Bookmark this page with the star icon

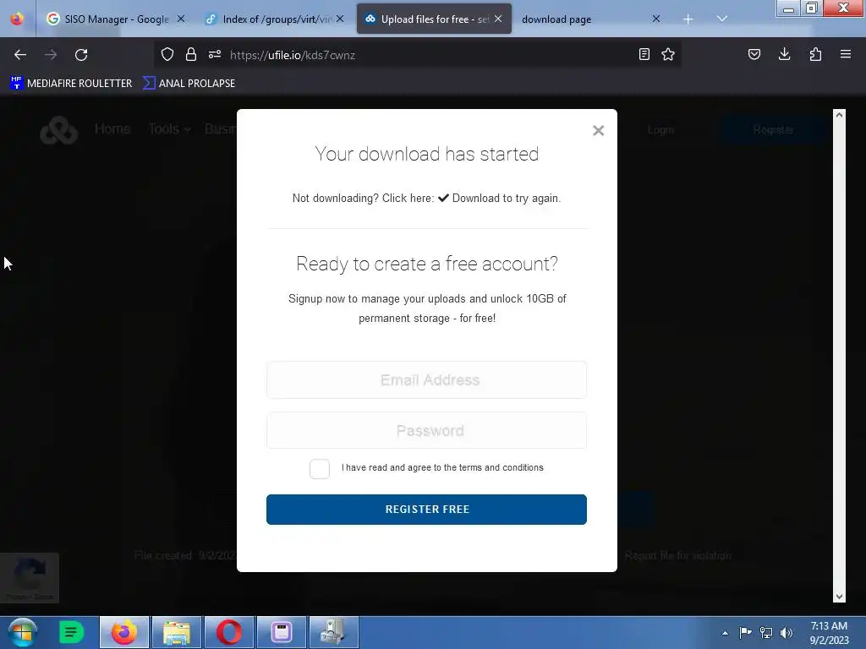coord(668,54)
